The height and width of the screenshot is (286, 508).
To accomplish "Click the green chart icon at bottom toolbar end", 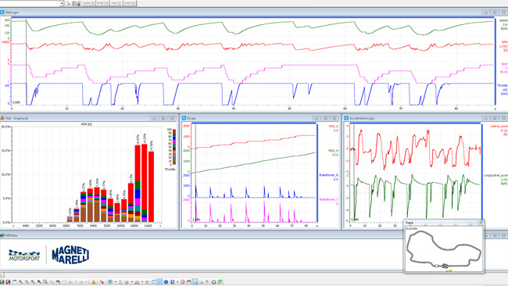I will [220, 282].
